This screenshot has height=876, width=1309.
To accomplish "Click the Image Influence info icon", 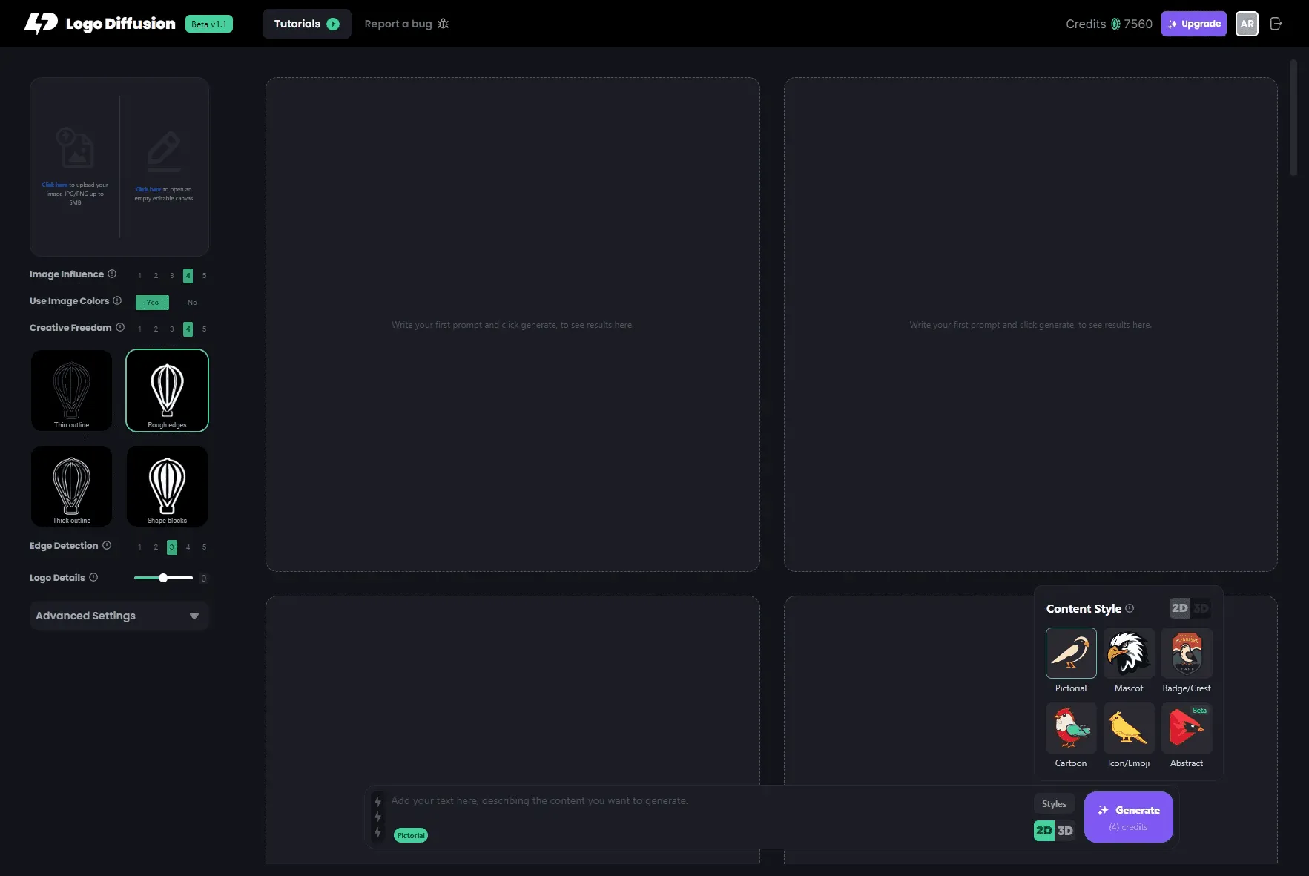I will 112,274.
